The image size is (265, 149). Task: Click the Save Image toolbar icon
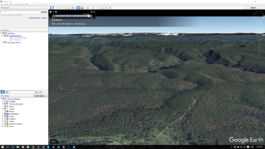pyautogui.click(x=106, y=8)
